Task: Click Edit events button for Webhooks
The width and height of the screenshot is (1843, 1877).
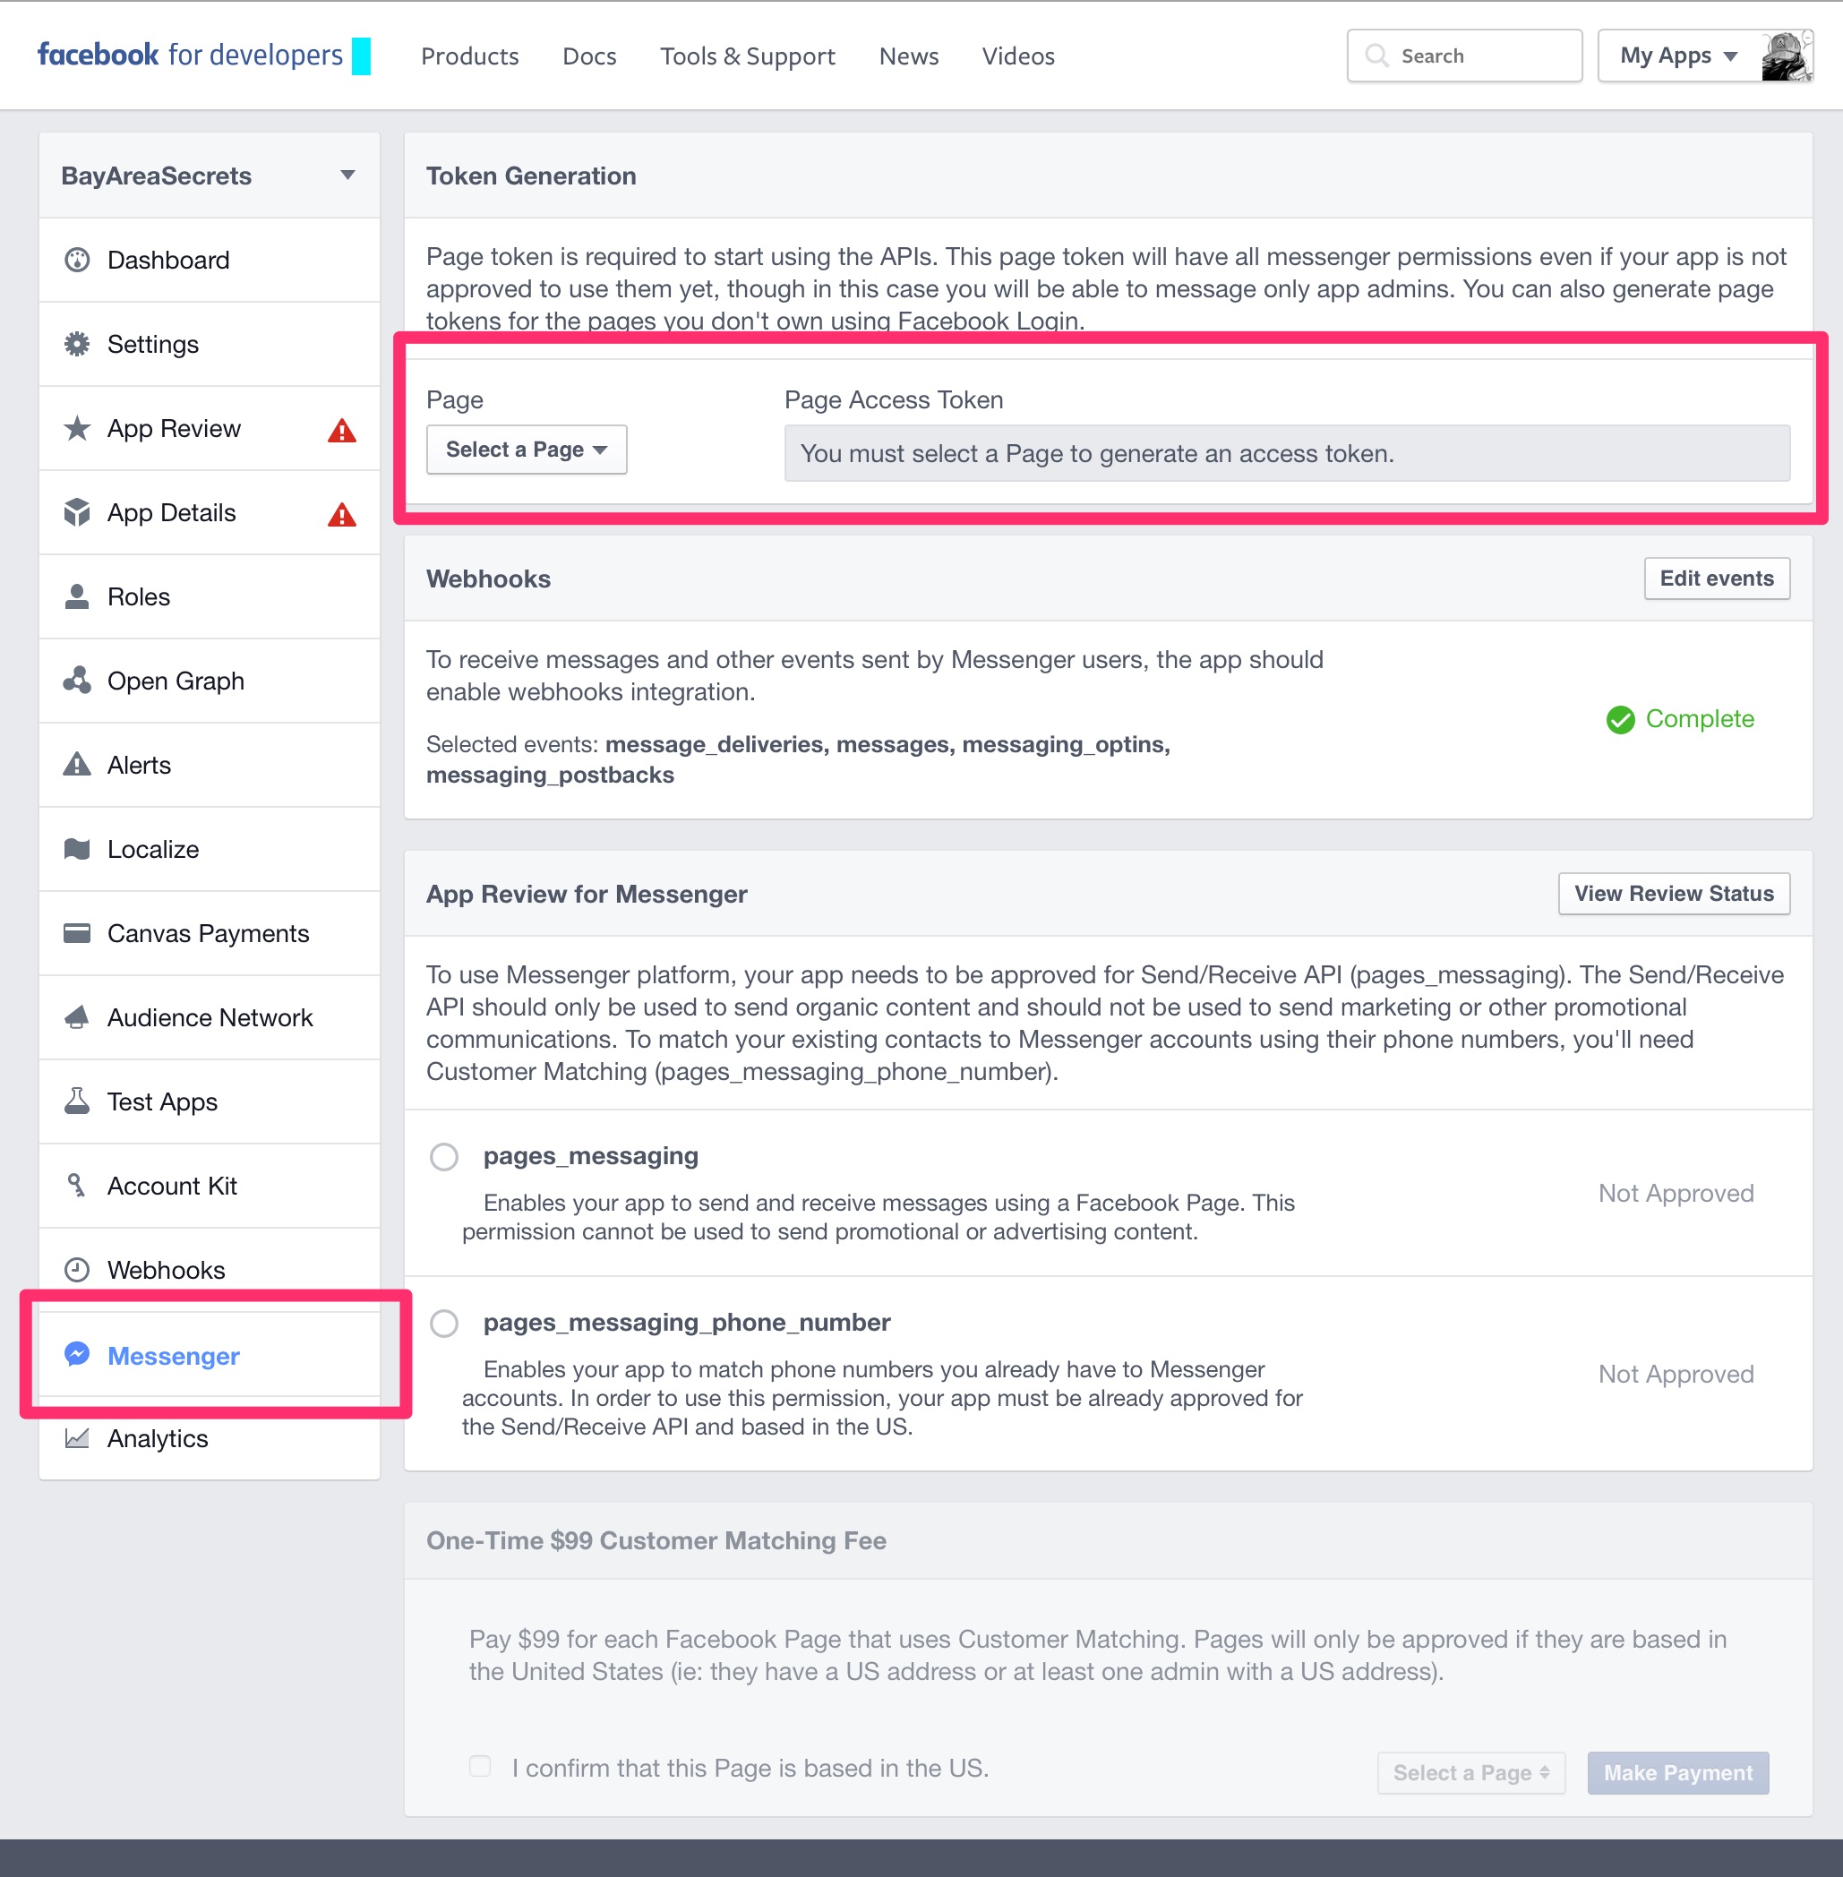Action: 1719,579
